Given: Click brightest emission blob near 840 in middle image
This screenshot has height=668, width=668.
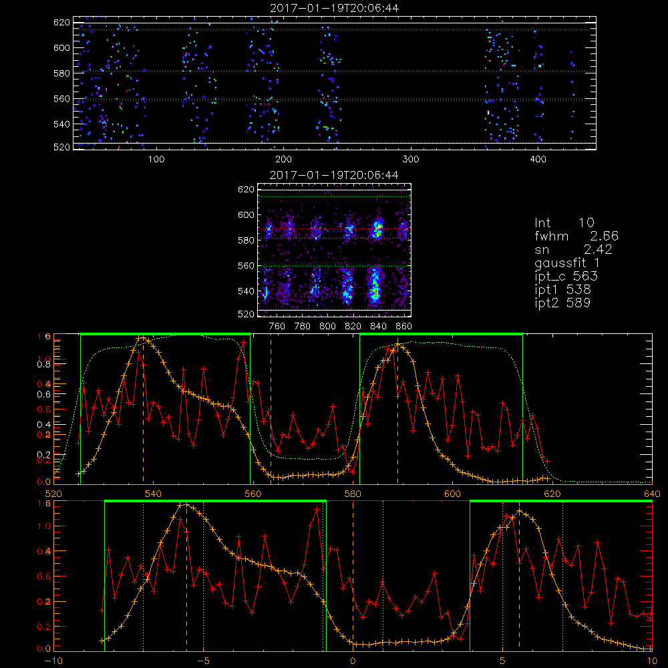Looking at the screenshot, I should click(375, 287).
